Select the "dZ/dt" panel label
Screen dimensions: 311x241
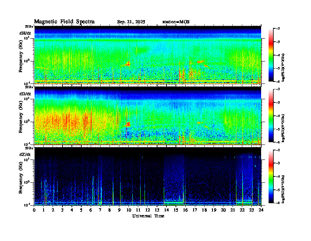point(25,154)
